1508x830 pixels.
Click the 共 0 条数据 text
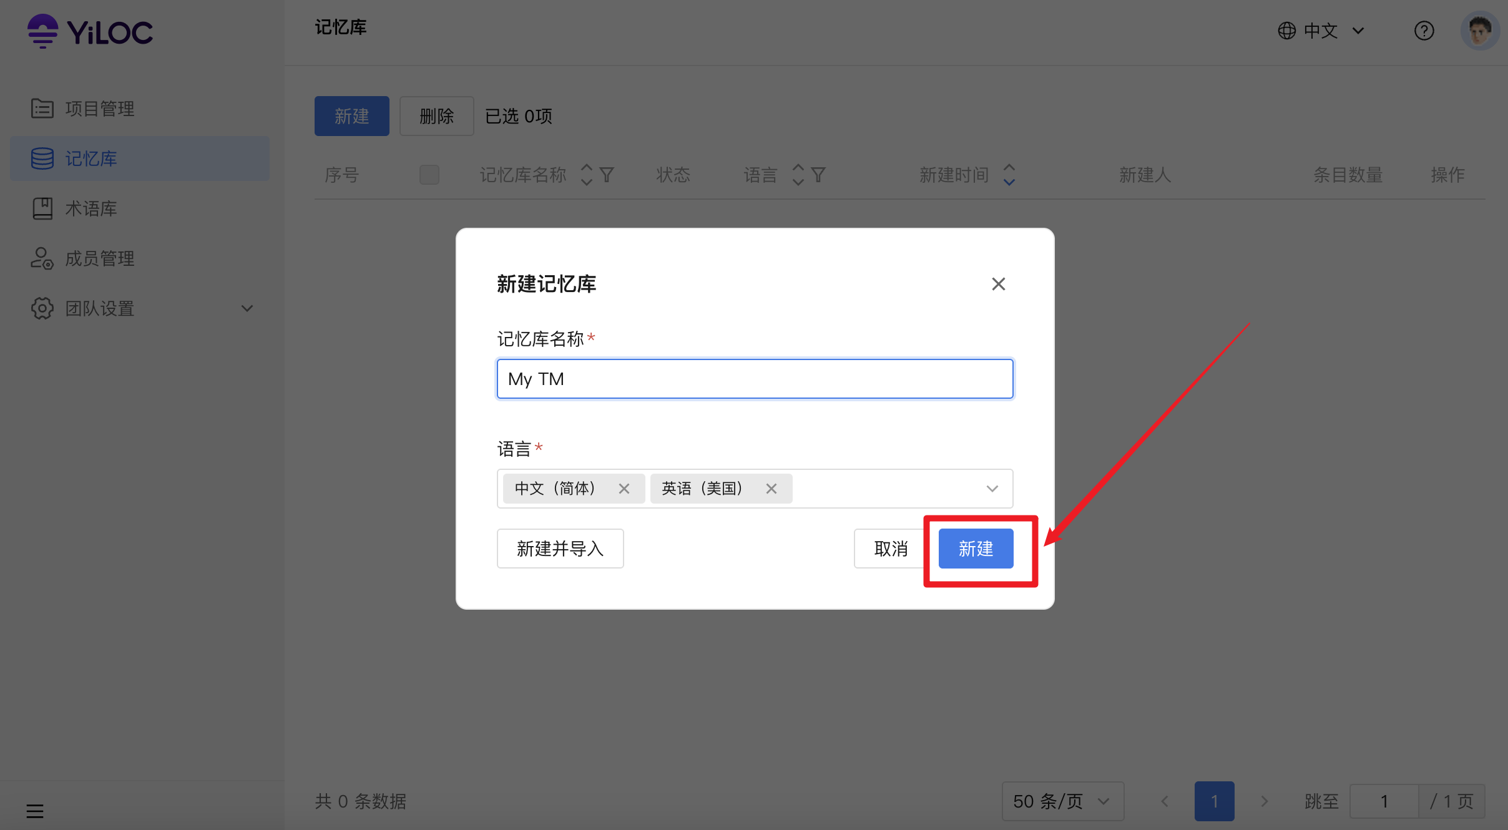pos(361,801)
